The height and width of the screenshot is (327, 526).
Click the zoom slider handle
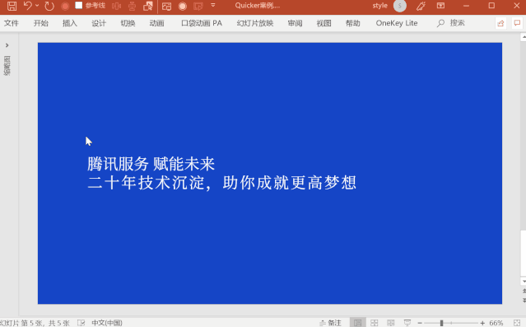[442, 323]
